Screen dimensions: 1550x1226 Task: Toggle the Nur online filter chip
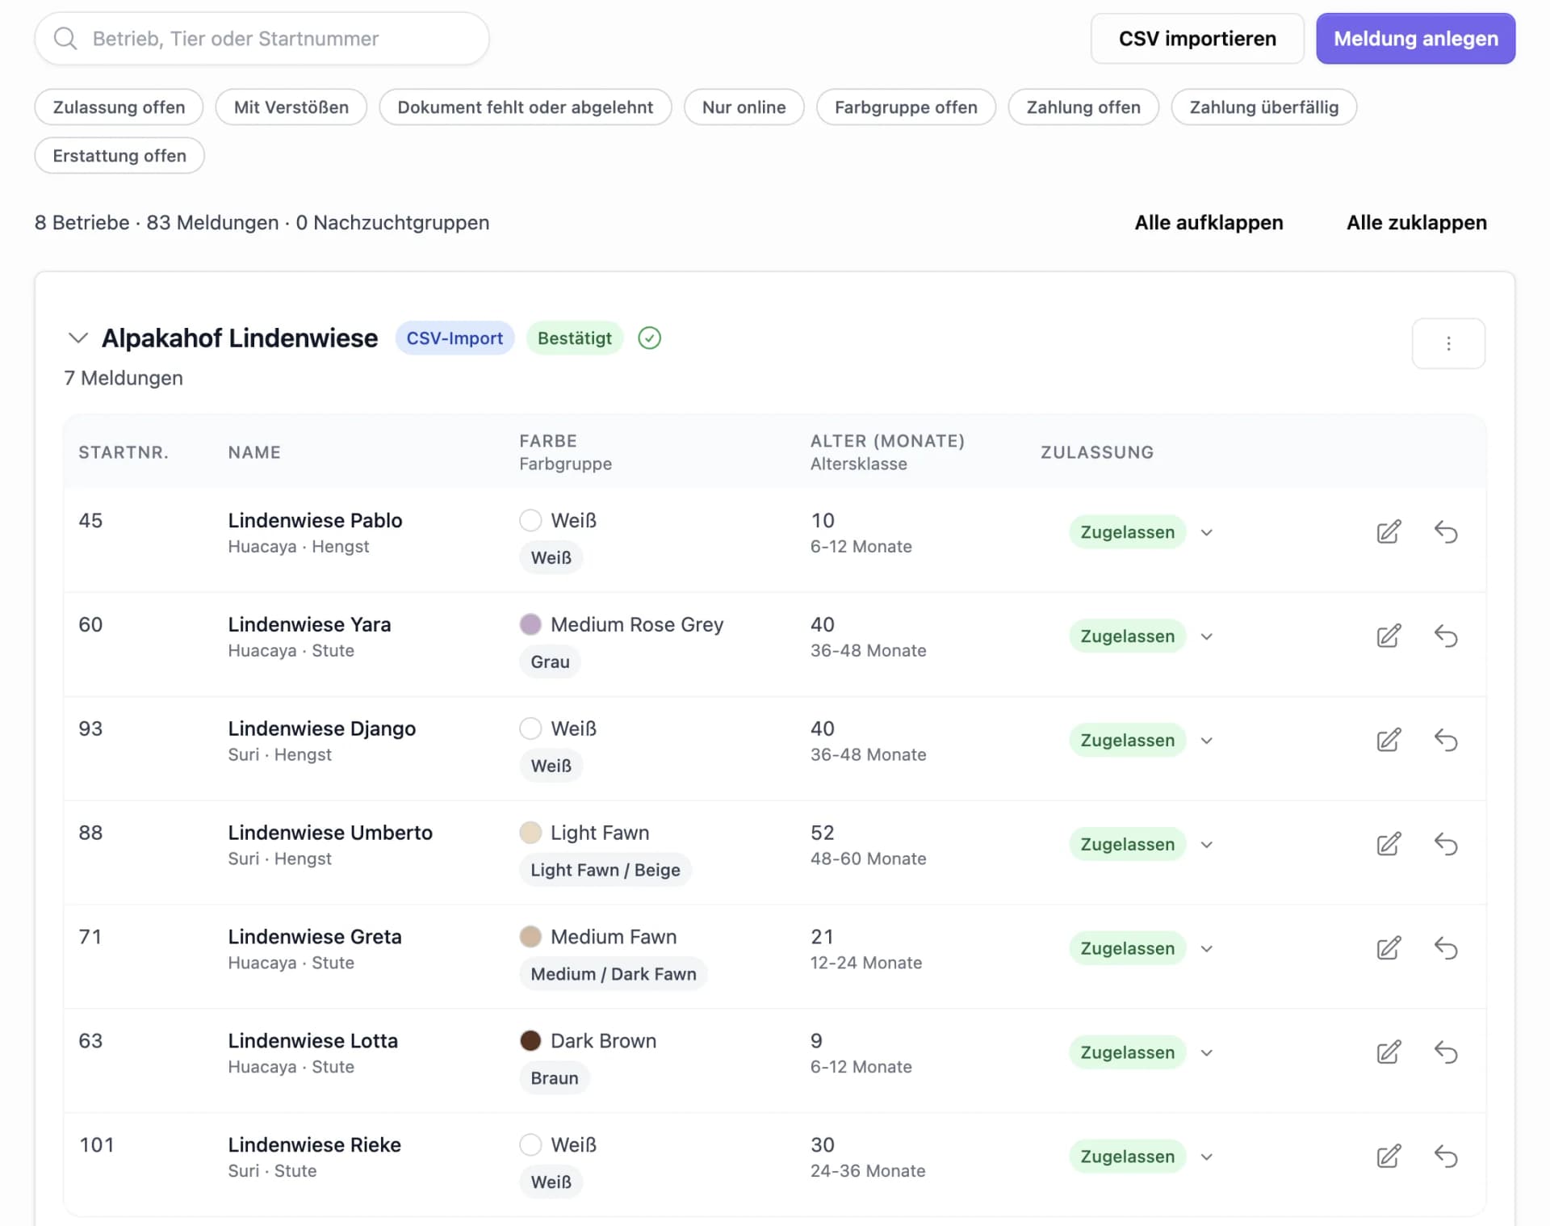744,107
